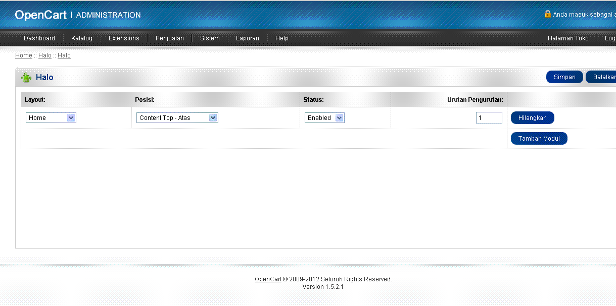Viewport: 616px width, 306px height.
Task: Click the Hilangkan button
Action: click(533, 118)
